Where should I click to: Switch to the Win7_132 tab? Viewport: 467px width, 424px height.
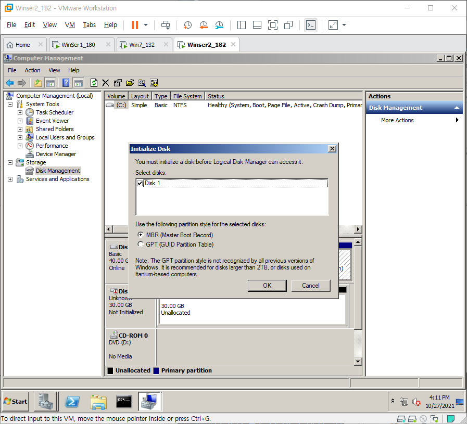point(142,45)
